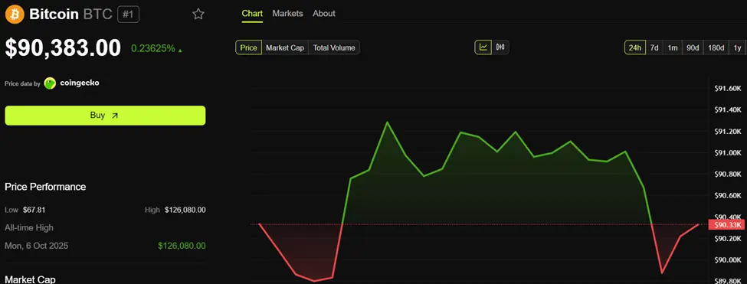Click the highest peak on the price line
The width and height of the screenshot is (747, 284).
click(x=387, y=122)
